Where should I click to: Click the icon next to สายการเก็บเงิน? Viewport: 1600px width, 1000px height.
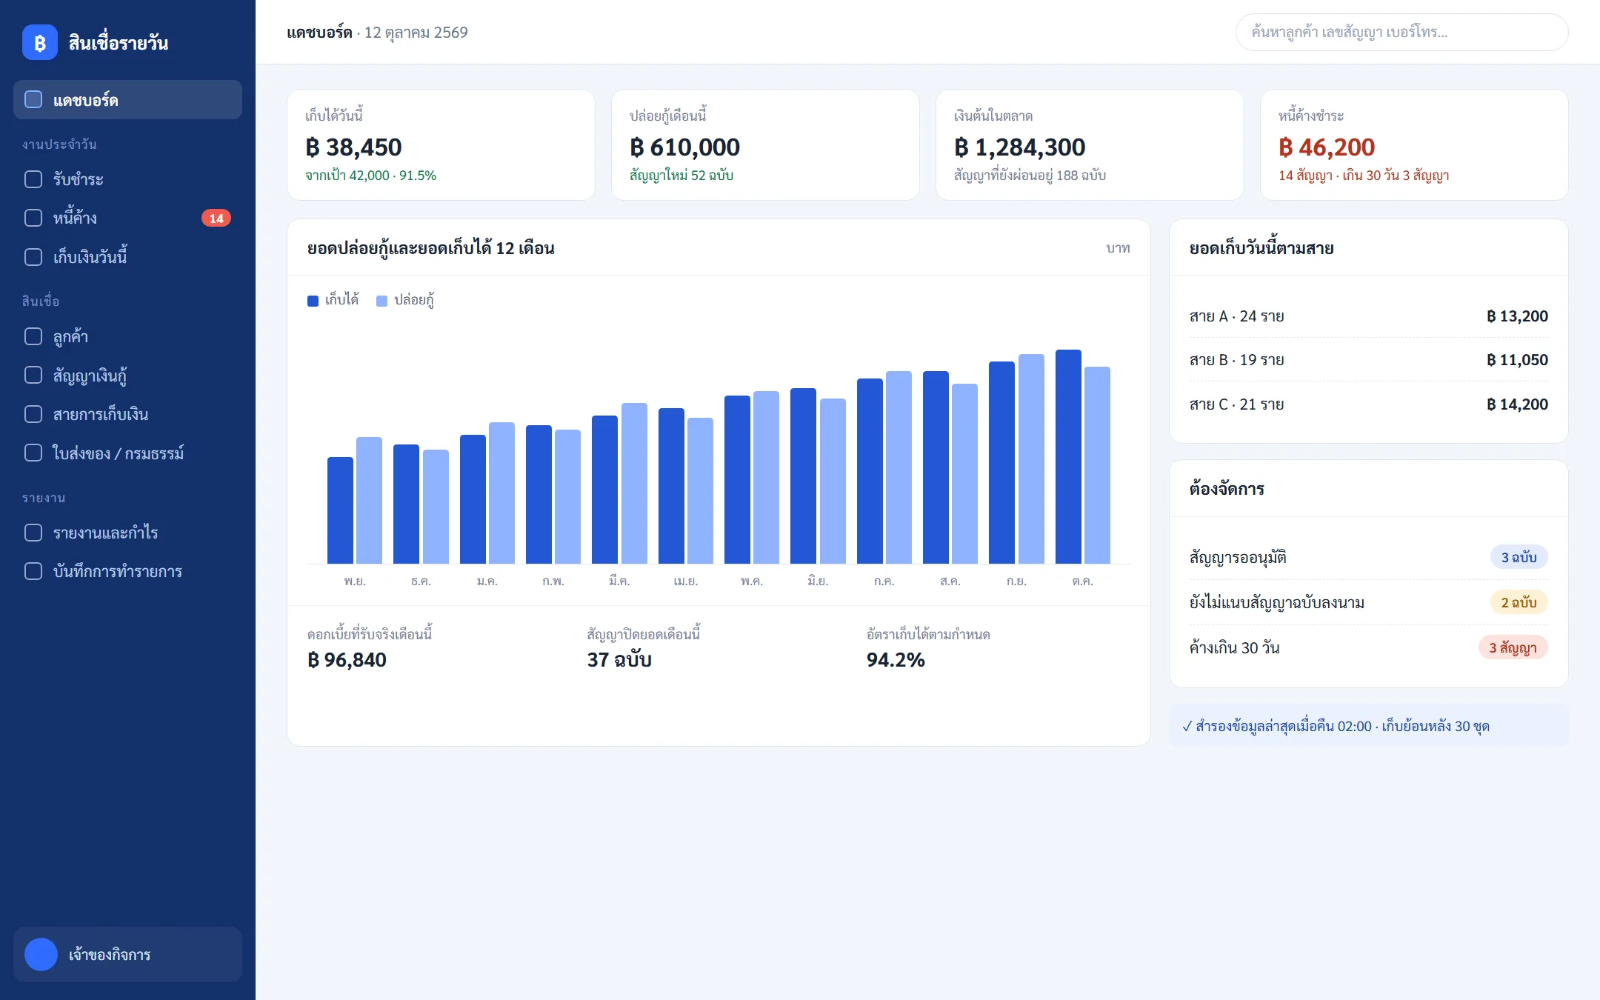33,414
